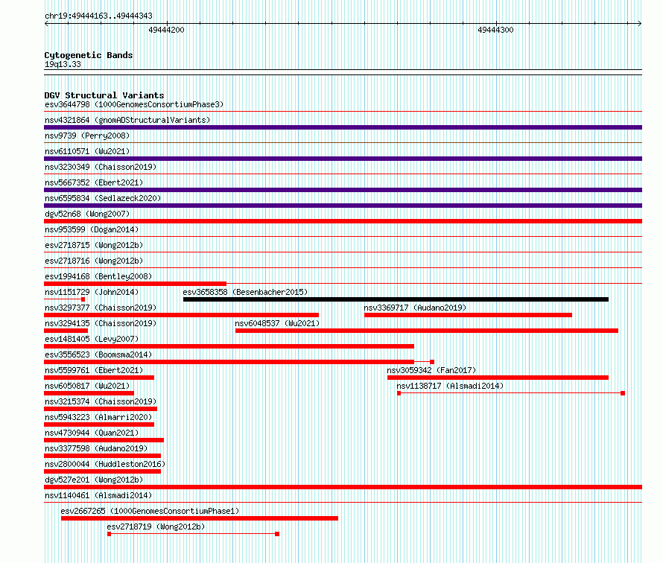
Task: Click the chr19:49444163..49444343 region label
Action: pos(98,16)
